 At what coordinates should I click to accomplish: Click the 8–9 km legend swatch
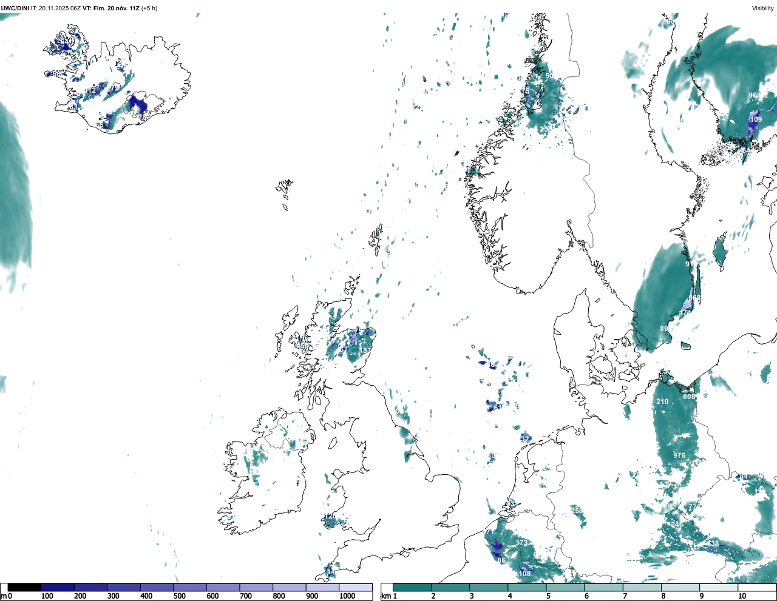coord(681,587)
